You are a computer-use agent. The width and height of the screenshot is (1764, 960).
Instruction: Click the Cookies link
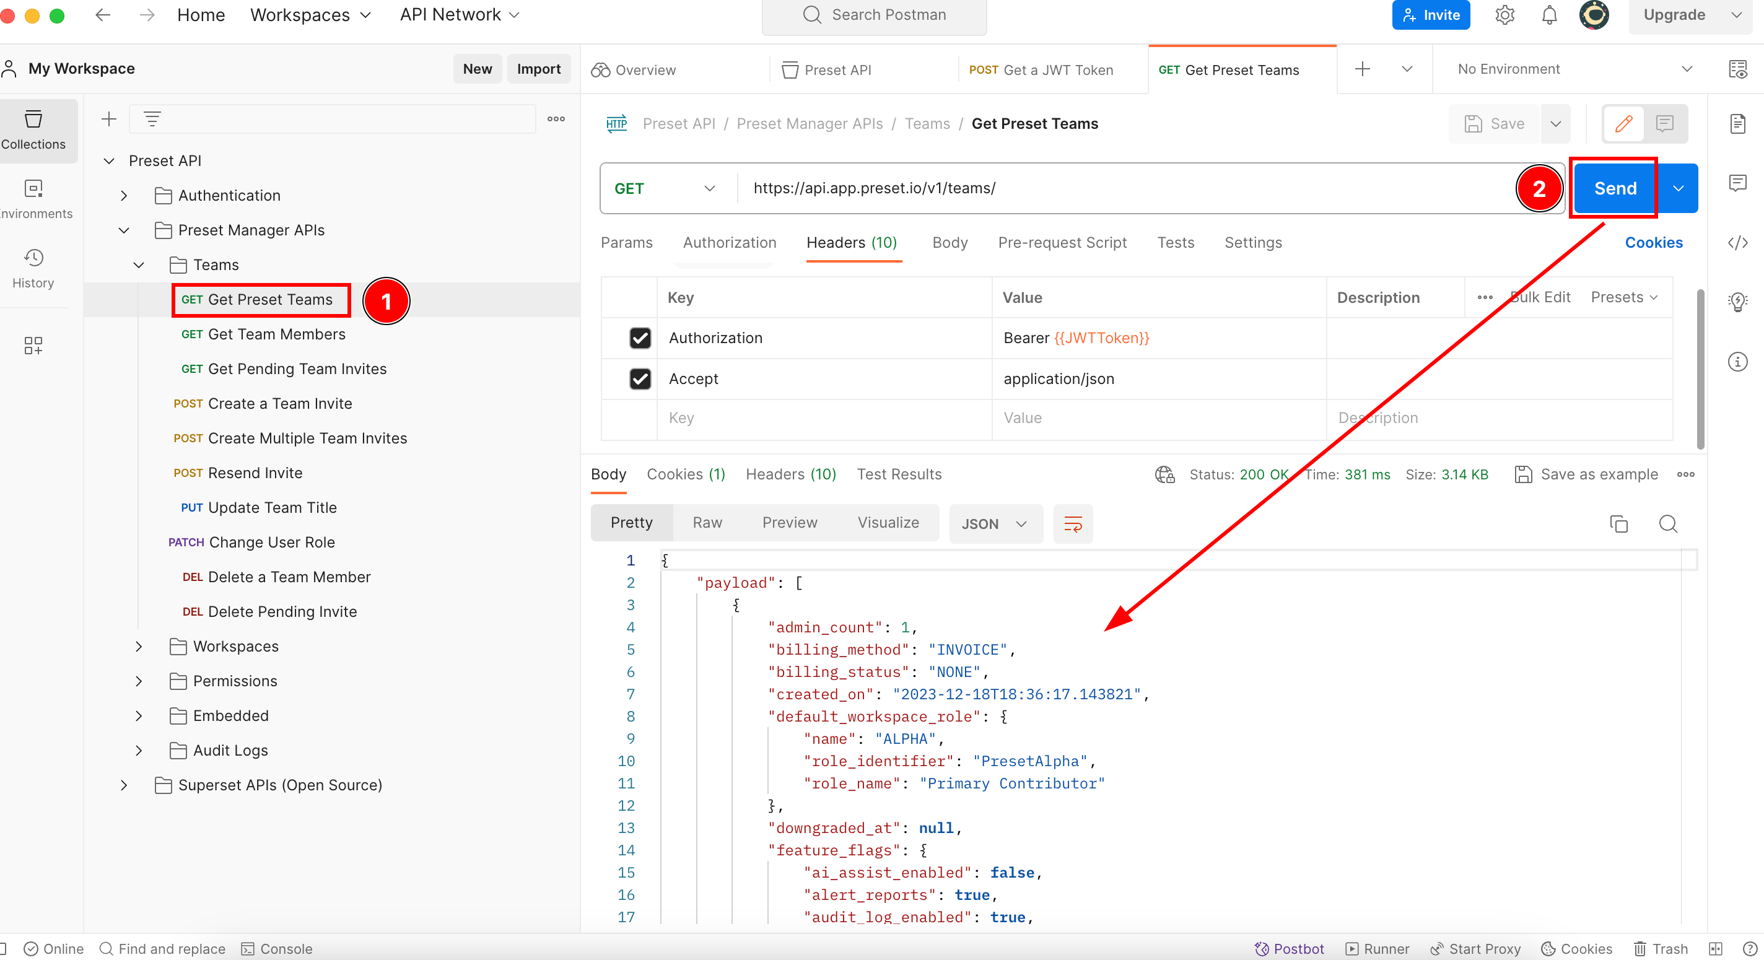point(1653,242)
